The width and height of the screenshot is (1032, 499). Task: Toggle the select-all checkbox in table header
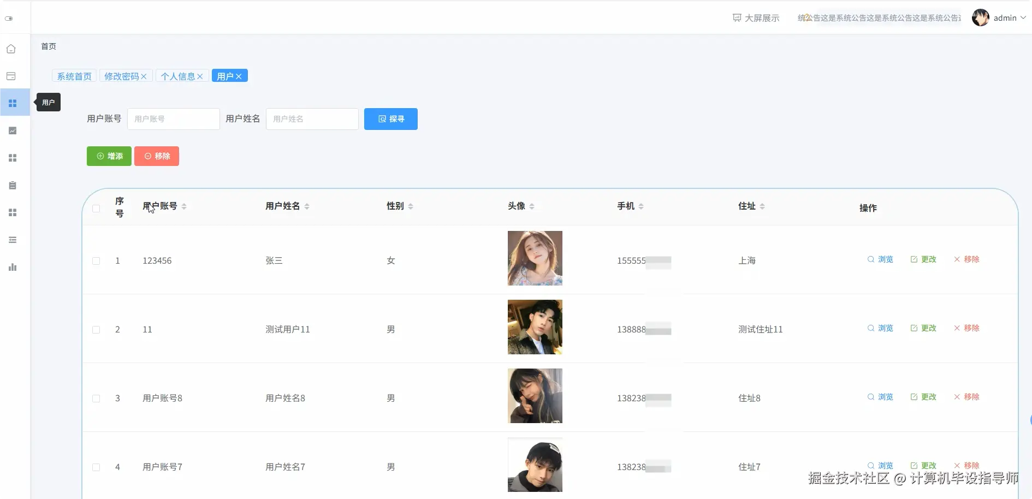[96, 209]
